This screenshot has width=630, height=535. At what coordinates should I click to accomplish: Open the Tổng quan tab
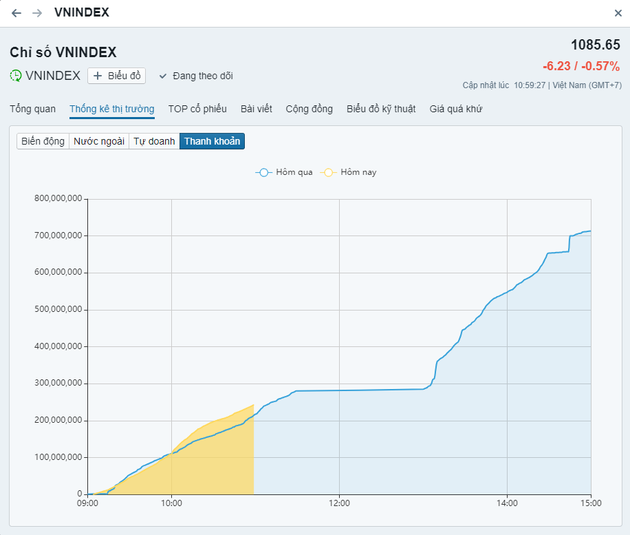32,109
